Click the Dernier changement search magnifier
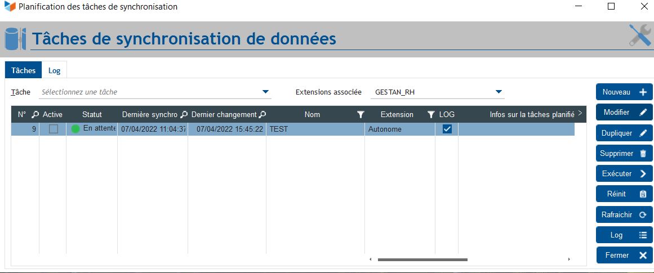Screen dimensions: 654x273 (x=262, y=114)
